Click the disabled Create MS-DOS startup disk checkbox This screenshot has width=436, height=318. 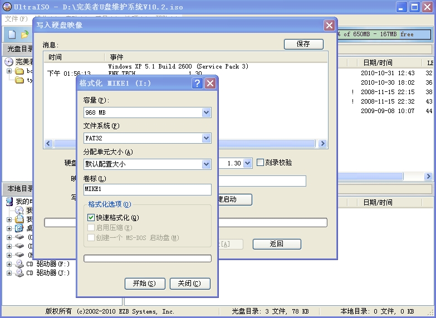(91, 238)
